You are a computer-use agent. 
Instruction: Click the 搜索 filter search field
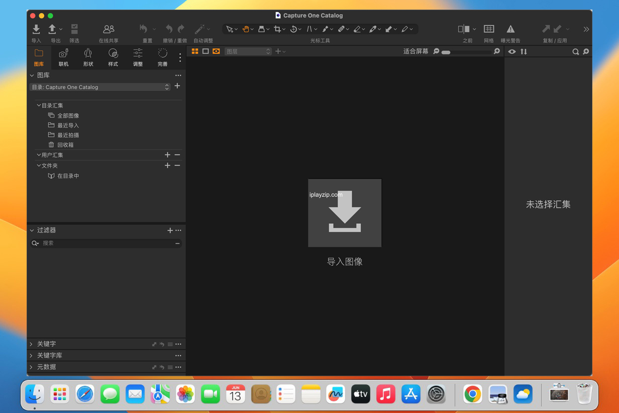click(106, 243)
